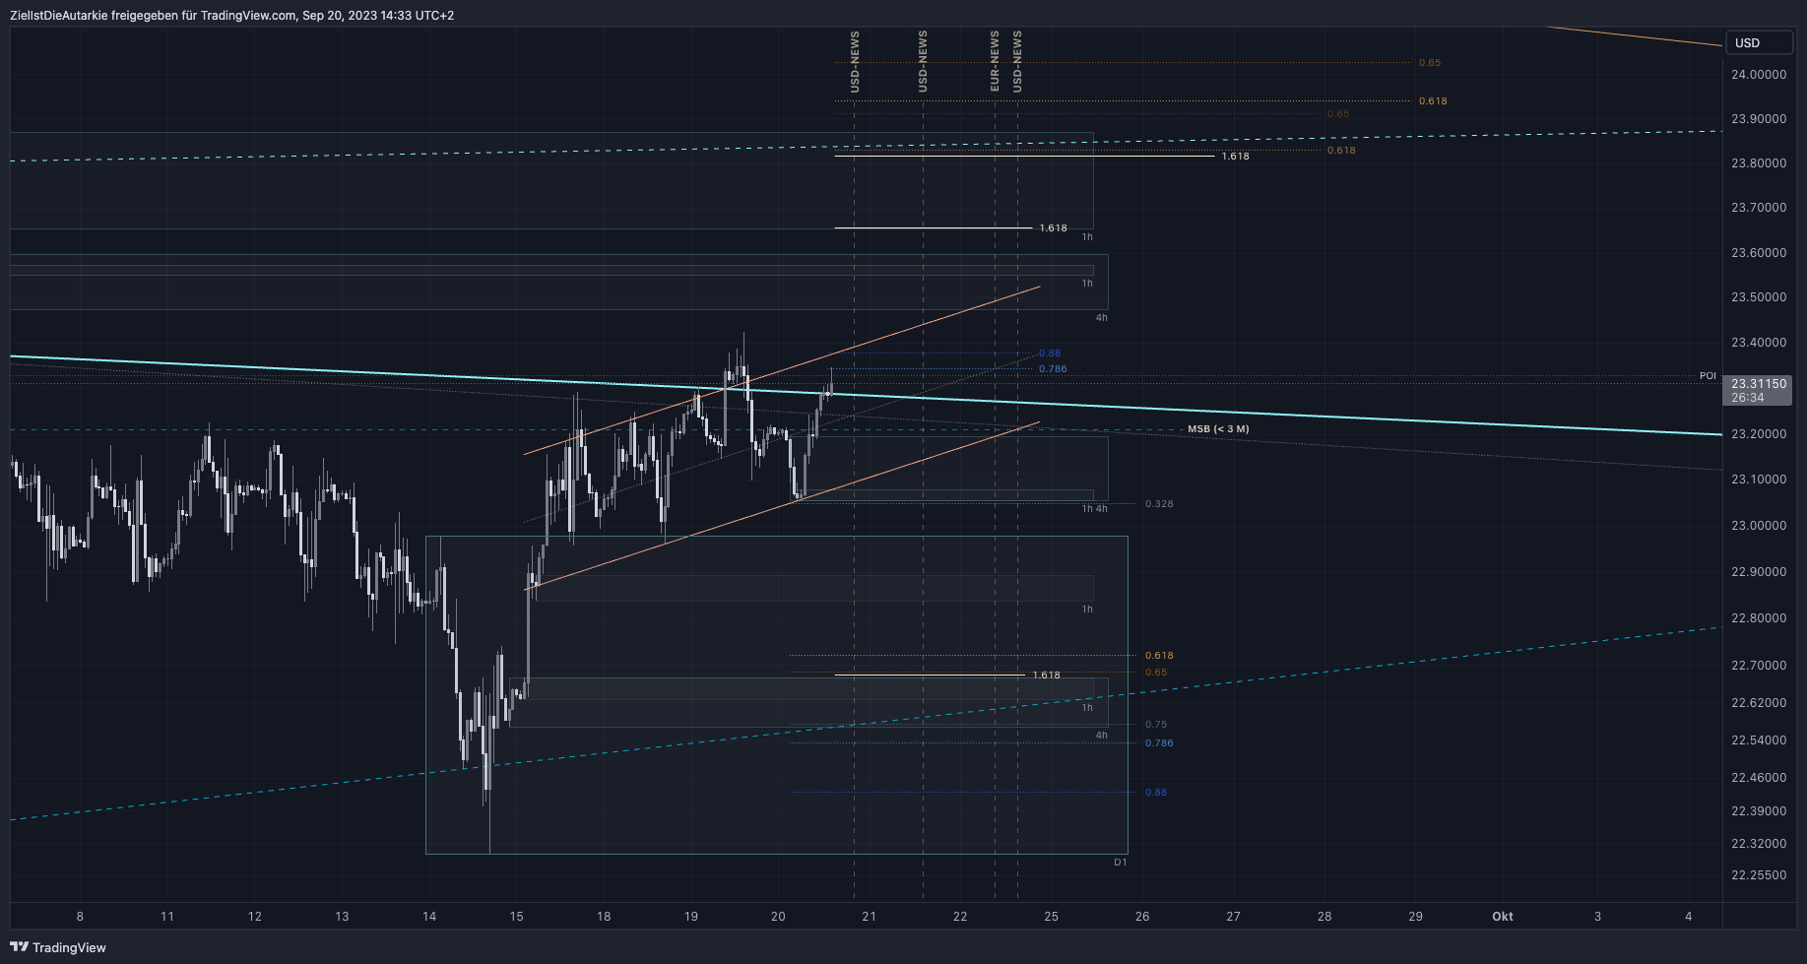Click the 24.00000 price axis label
The width and height of the screenshot is (1807, 964).
[x=1759, y=75]
